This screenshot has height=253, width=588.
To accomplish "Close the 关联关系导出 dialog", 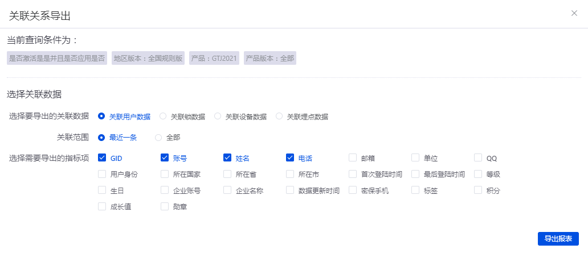I will (x=574, y=13).
